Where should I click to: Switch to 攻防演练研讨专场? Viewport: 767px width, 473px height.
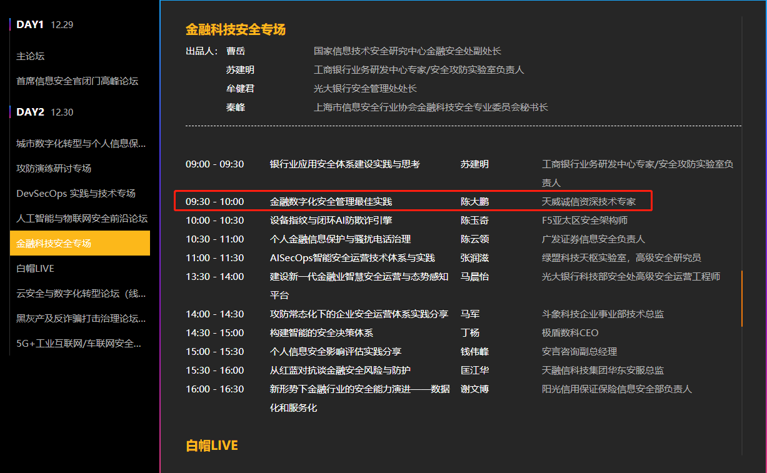point(80,169)
